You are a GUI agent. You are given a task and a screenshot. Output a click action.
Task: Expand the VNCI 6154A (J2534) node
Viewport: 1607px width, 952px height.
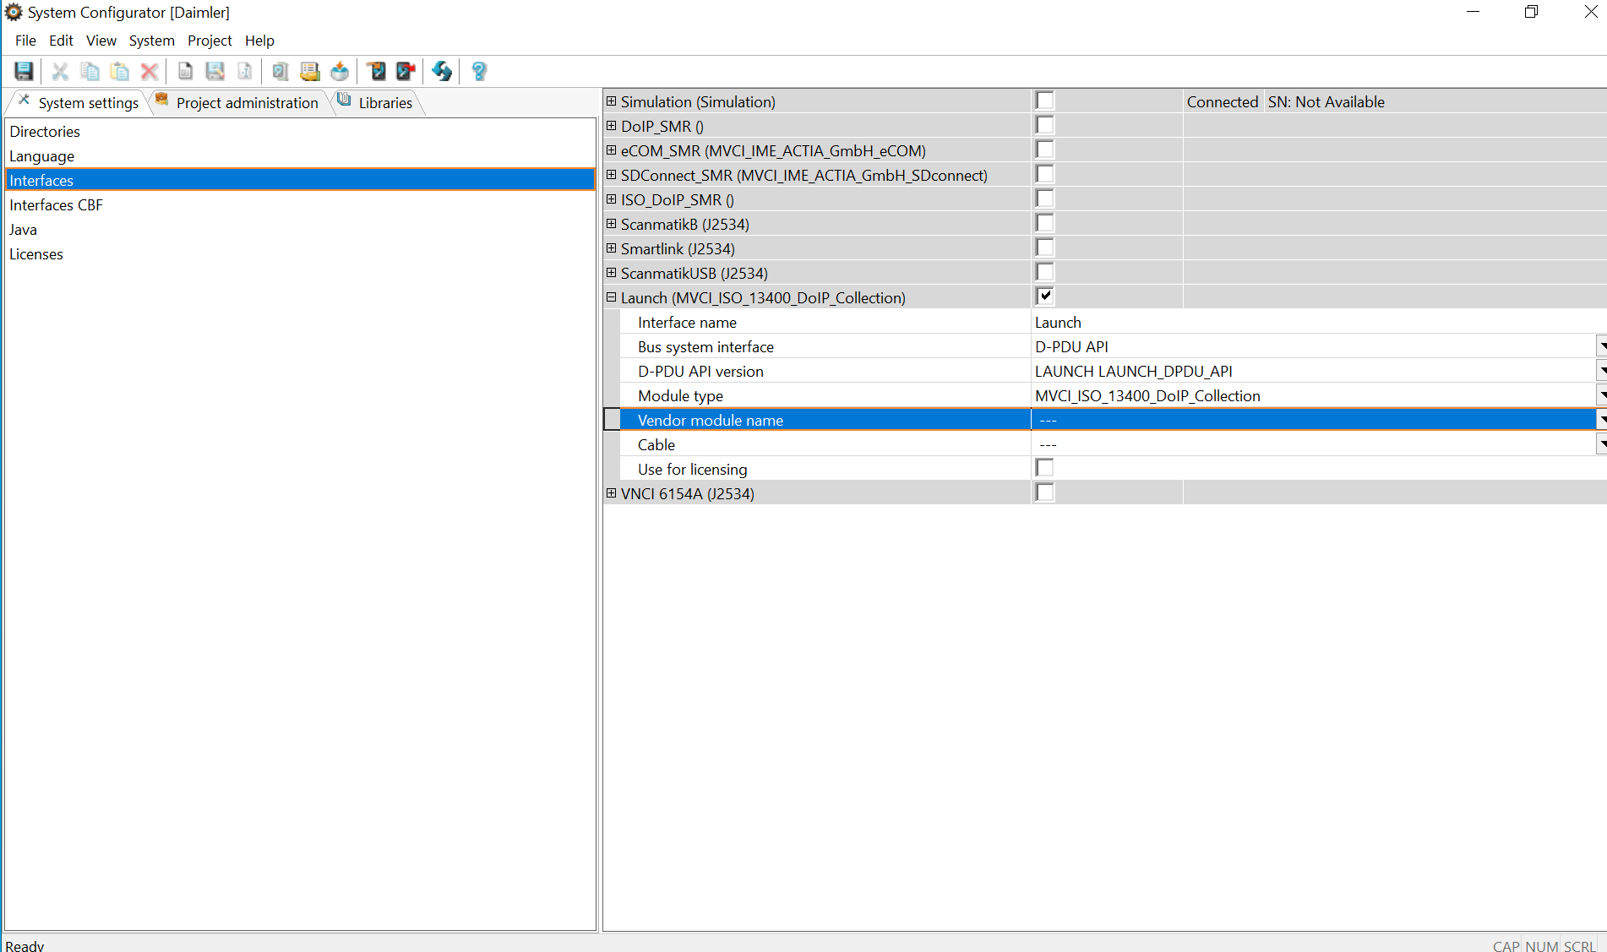click(x=612, y=493)
